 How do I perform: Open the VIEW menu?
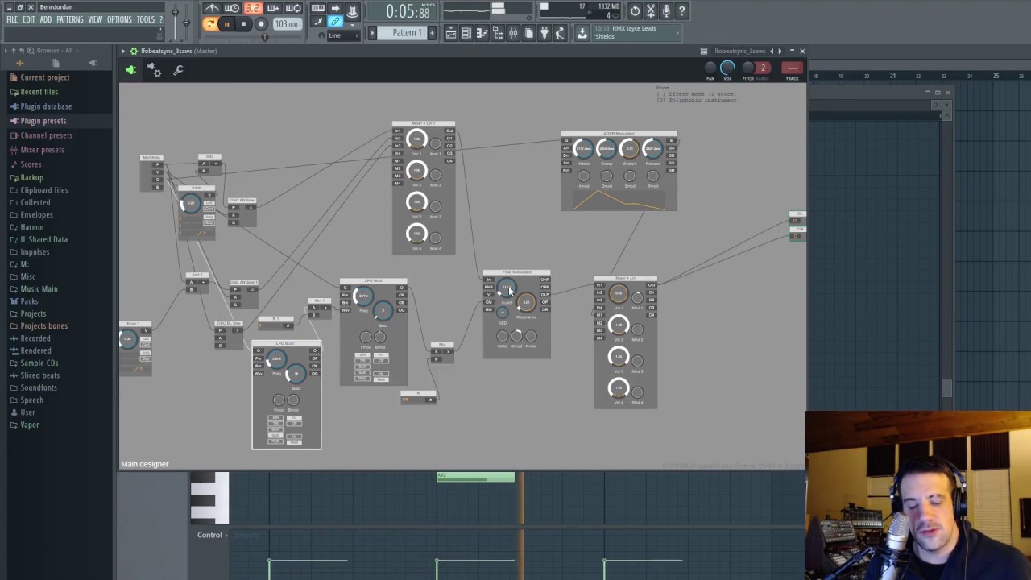point(94,19)
